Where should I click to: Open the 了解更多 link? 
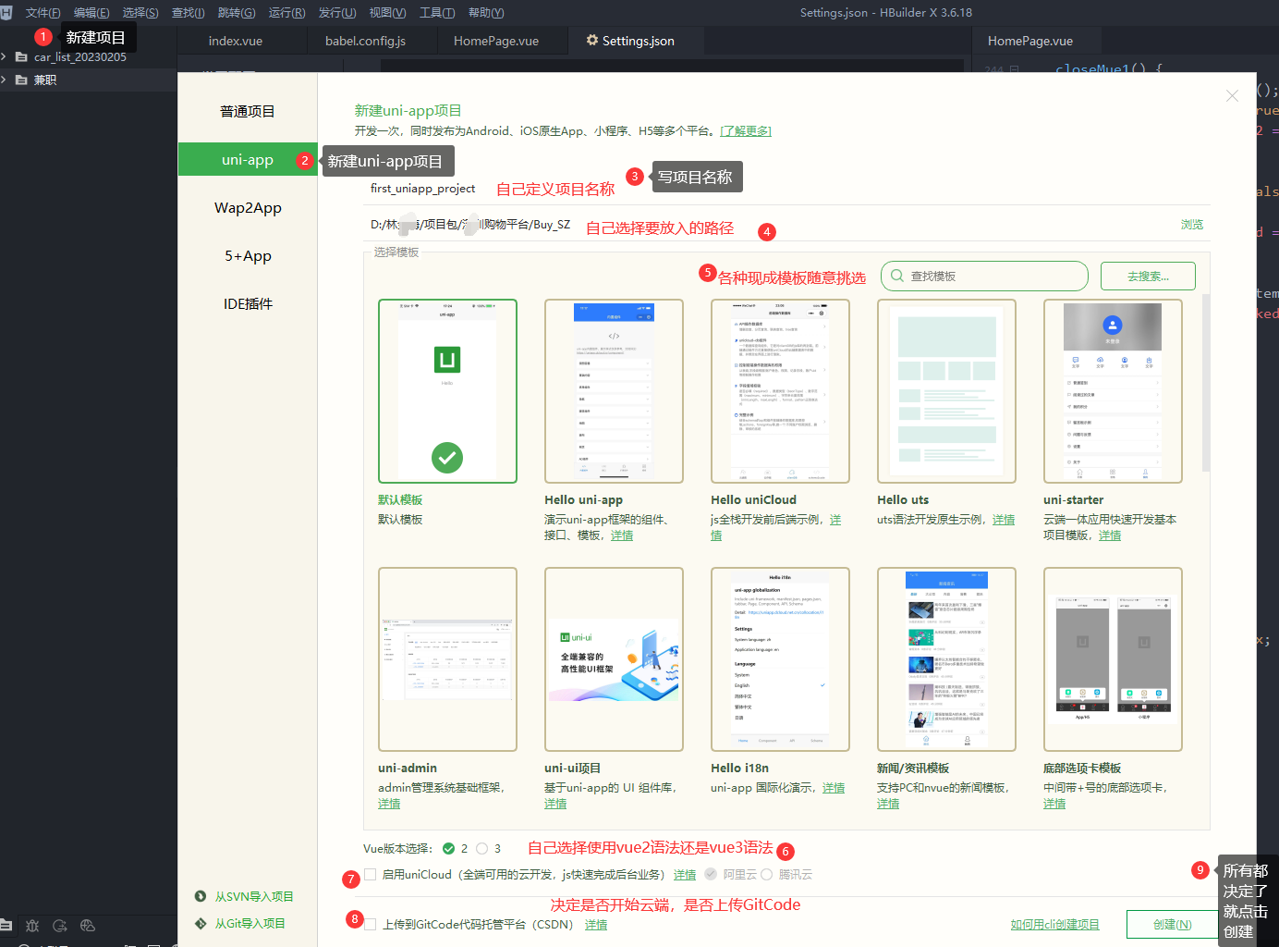click(746, 130)
